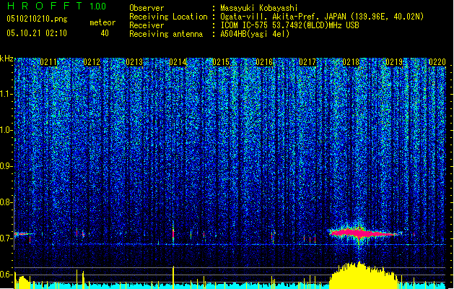Image resolution: width=454 pixels, height=289 pixels.
Task: Click the 0.9 kHz axis tick label
Action: point(6,166)
